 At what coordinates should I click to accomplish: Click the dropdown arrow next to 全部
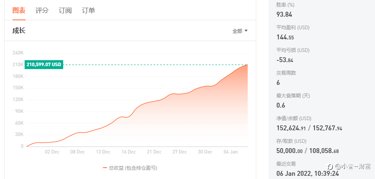[x=246, y=31]
